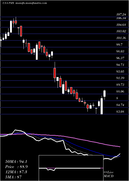The height and width of the screenshot is (181, 129).
Task: Select the 106.34 price axis label
Action: pyautogui.click(x=121, y=18)
